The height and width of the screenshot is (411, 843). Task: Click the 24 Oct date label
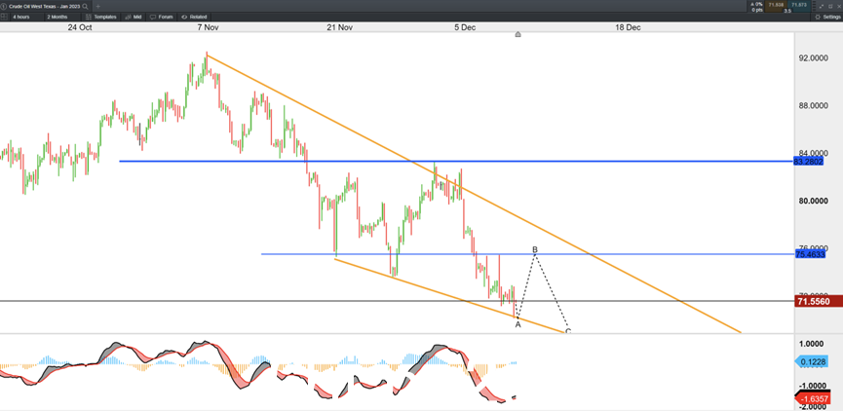pos(80,28)
